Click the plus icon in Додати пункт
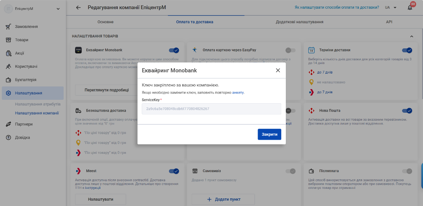Screen dimensions: 423x206 (x=209, y=200)
